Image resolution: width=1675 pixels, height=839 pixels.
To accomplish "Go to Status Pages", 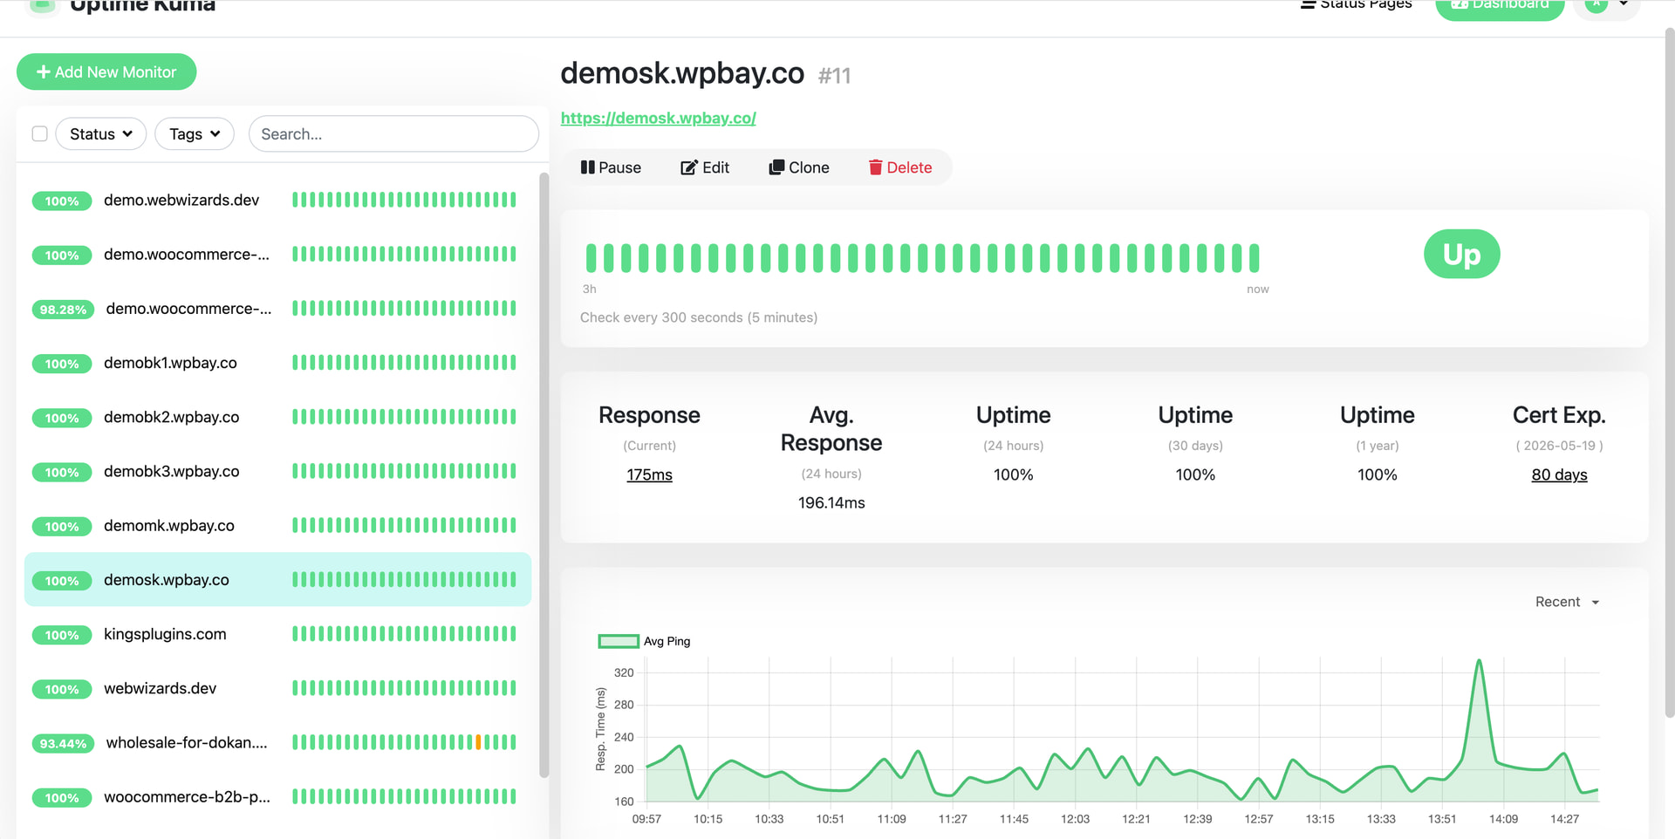I will tap(1356, 5).
